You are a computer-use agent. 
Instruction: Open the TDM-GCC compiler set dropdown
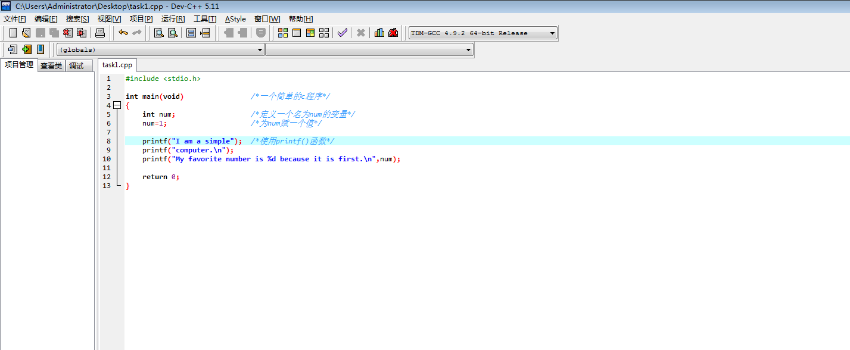pyautogui.click(x=483, y=33)
